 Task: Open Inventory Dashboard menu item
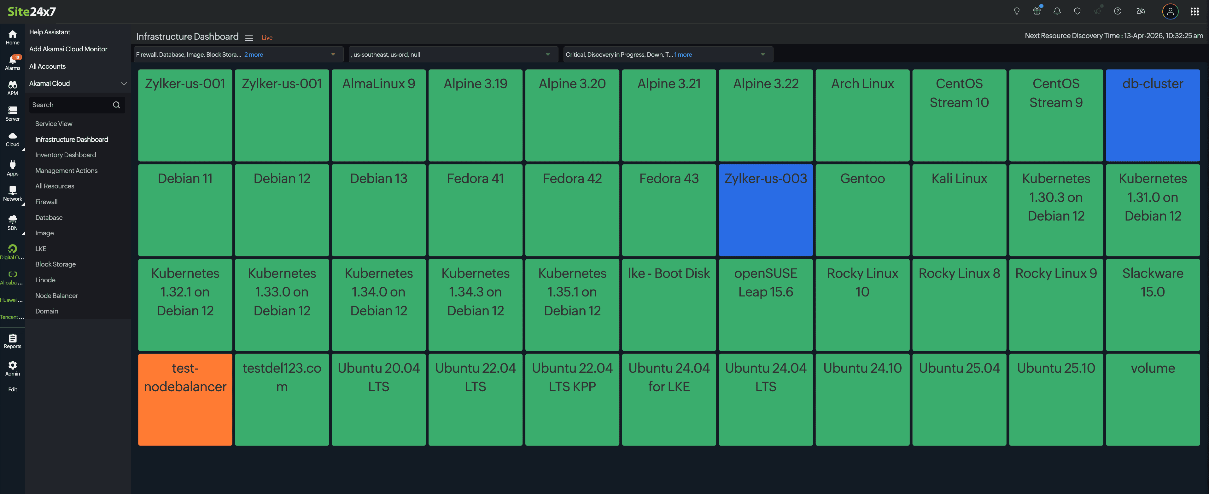pyautogui.click(x=65, y=155)
